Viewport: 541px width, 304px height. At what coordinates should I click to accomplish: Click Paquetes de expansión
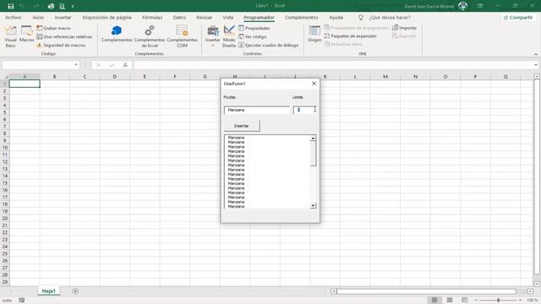pyautogui.click(x=351, y=35)
